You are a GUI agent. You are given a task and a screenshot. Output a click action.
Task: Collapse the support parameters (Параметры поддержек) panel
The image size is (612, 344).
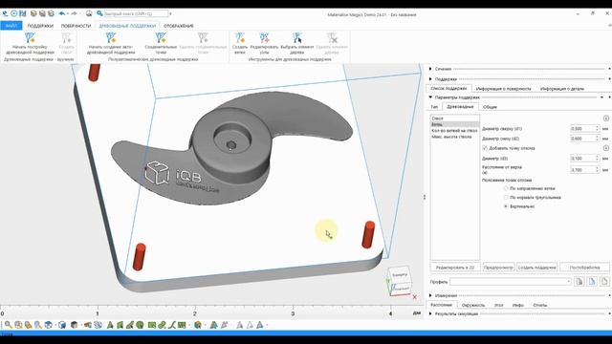coord(430,97)
